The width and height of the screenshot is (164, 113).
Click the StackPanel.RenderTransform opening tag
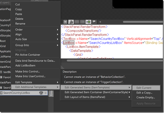click(84, 27)
